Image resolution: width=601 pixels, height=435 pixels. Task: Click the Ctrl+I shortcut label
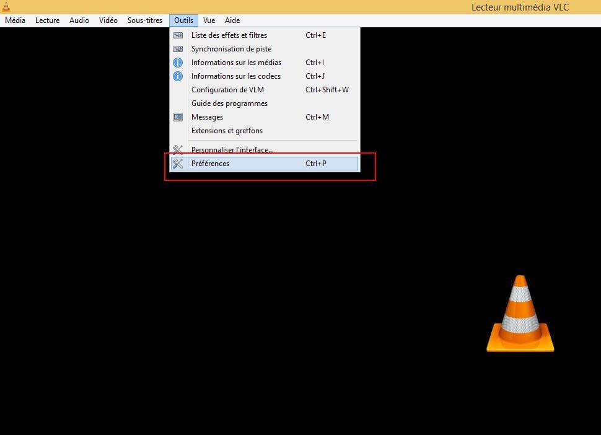coord(315,63)
